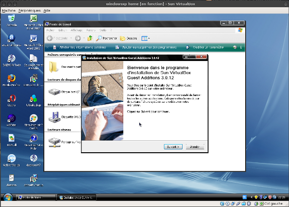Click VirtualBox CD/DVD status icon
Image resolution: width=289 pixels, height=207 pixels.
pos(227,204)
